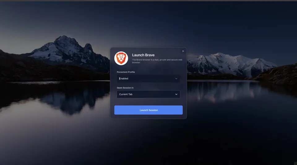
Task: Click the Brave lion logo icon
Action: click(121, 58)
